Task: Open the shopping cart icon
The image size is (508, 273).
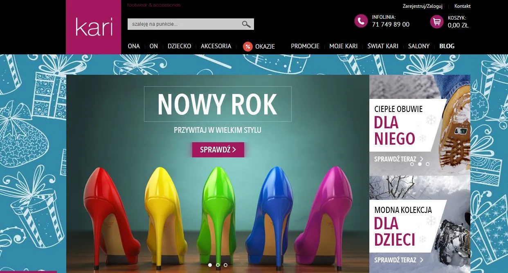Action: [436, 21]
